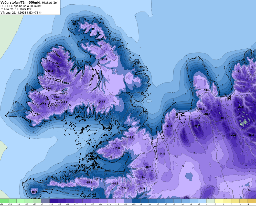Viewport: 256px width, 206px height.
Task: Click the map title 'Veðurstofan/T2m 500grid'
Action: click(x=20, y=3)
